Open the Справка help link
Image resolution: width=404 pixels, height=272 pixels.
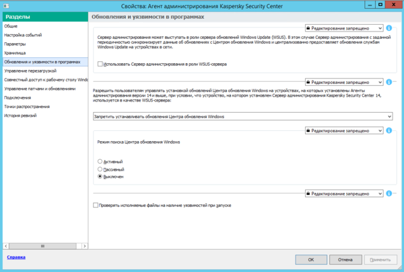click(16, 257)
